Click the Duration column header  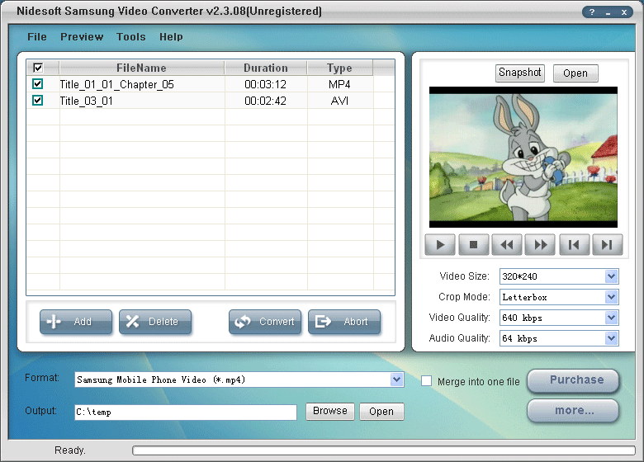pos(266,68)
